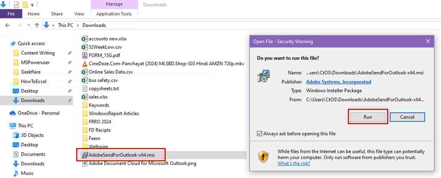
Task: Click the text file icon of copysheets.txt
Action: (x=84, y=89)
